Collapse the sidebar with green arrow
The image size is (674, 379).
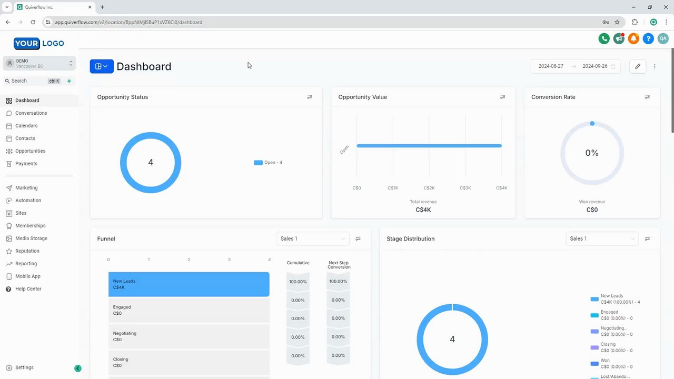(x=78, y=368)
